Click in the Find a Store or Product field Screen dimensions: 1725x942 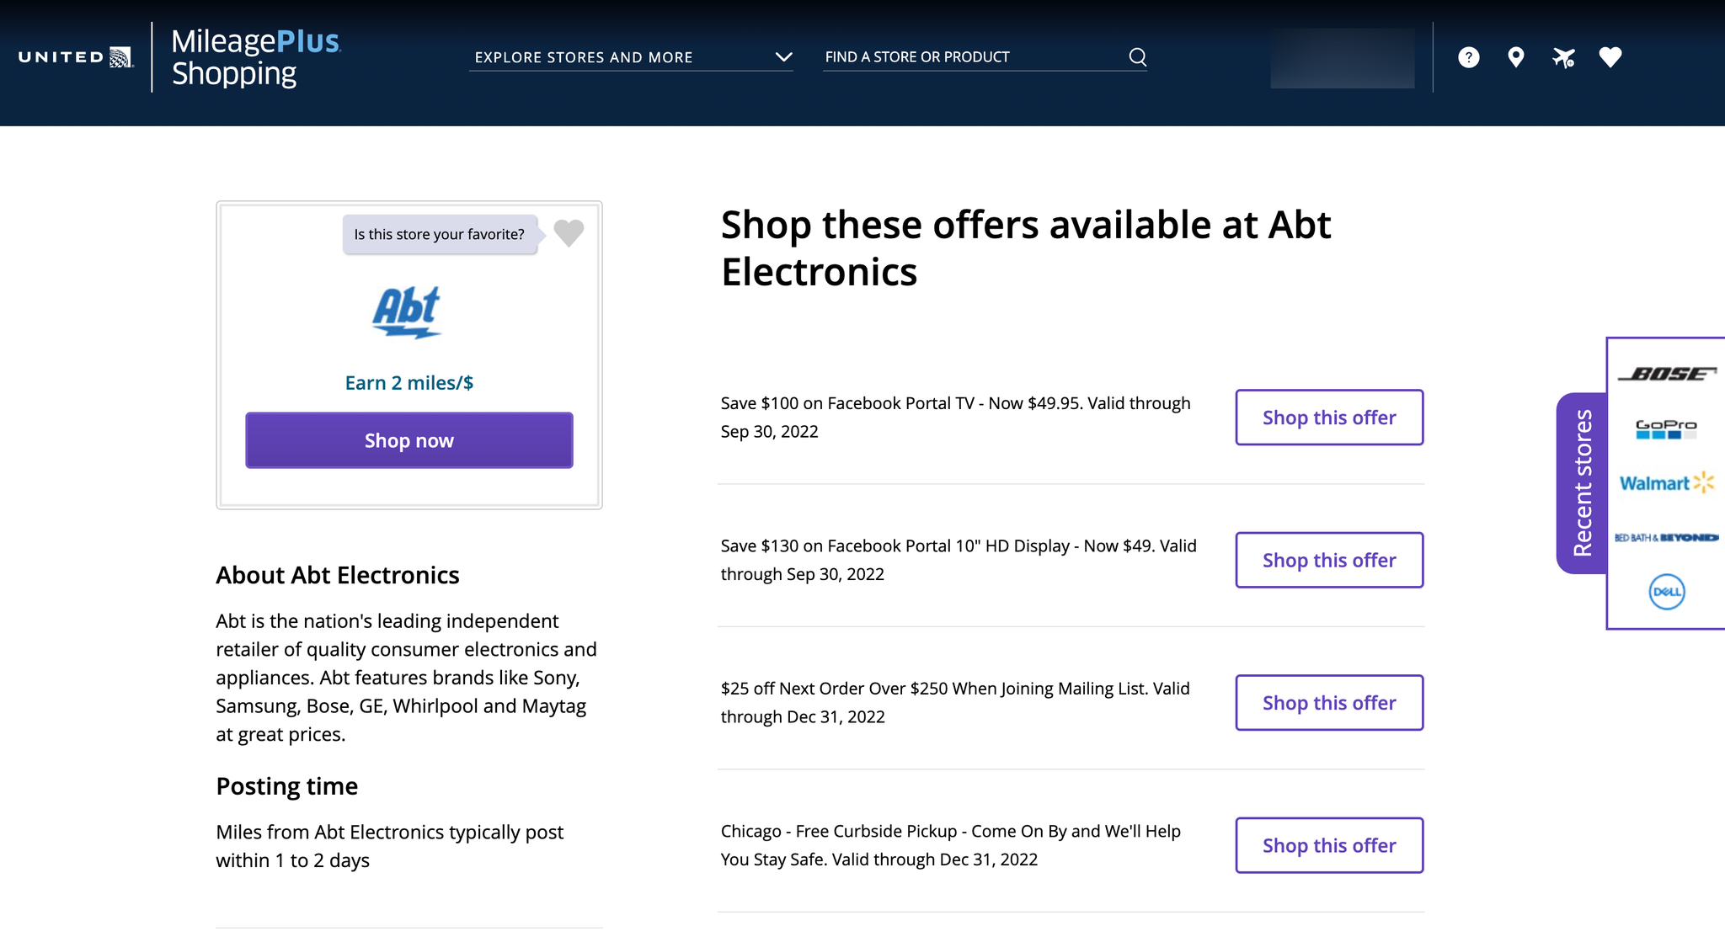point(927,56)
